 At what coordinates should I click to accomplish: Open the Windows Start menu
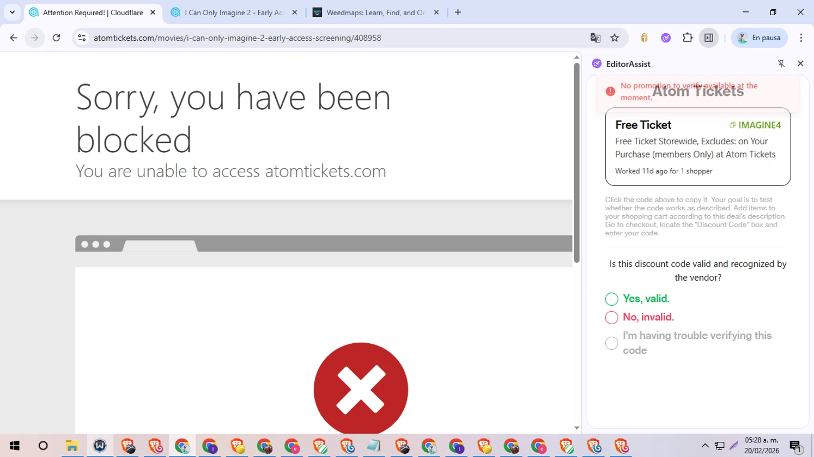[x=15, y=446]
